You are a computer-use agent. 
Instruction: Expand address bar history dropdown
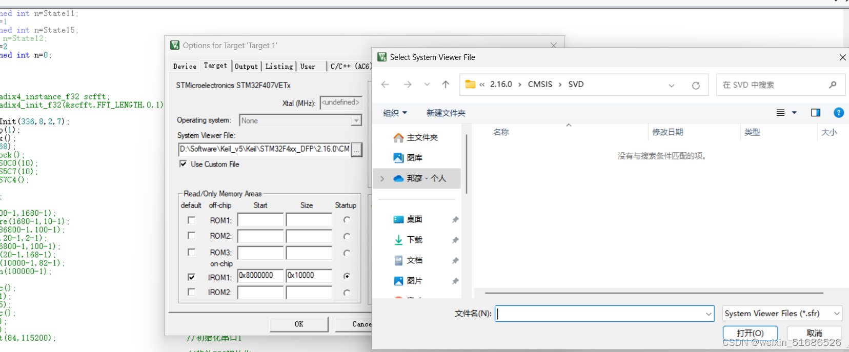click(x=672, y=86)
